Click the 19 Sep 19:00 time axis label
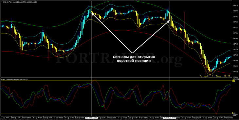The height and width of the screenshot is (120, 239). point(122,118)
